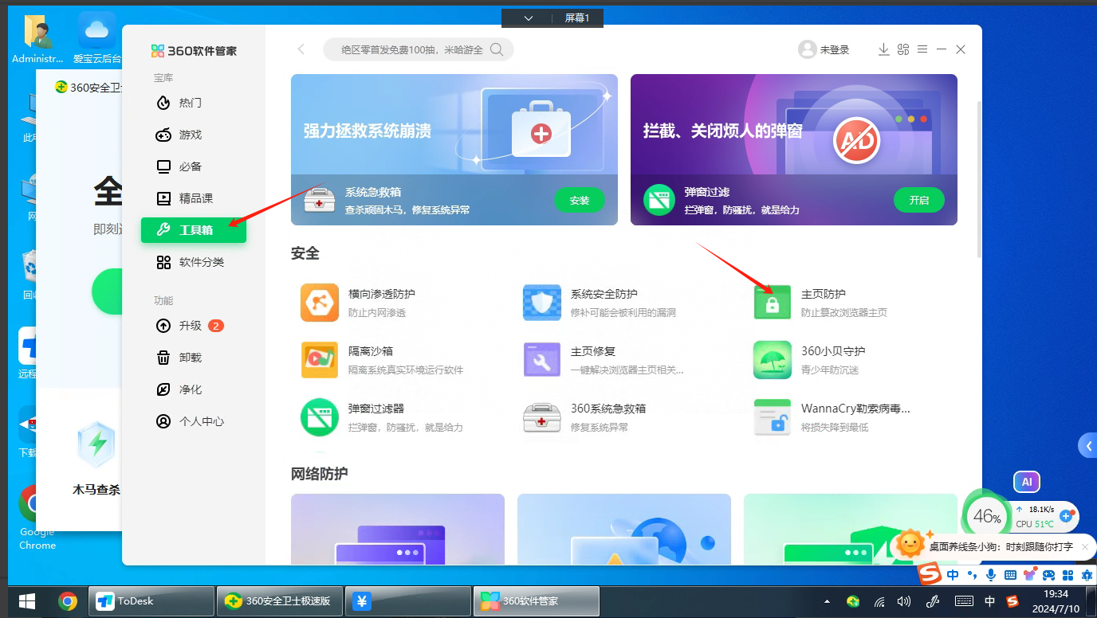Click the taskbar volume icon
The image size is (1097, 618).
click(x=903, y=601)
